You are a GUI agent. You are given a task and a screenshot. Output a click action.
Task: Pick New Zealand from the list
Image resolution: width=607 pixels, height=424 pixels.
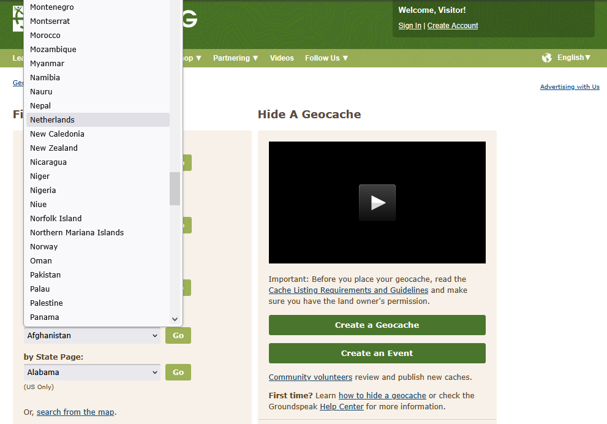point(54,148)
